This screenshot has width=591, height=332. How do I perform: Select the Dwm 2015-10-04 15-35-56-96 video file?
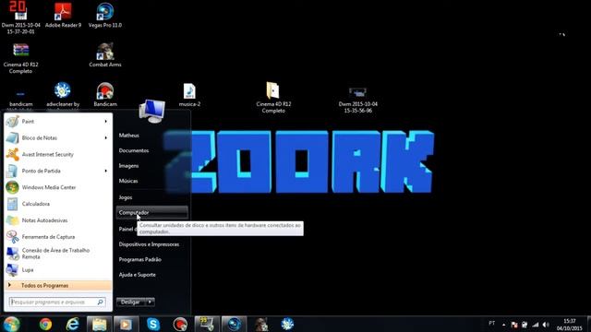point(357,100)
